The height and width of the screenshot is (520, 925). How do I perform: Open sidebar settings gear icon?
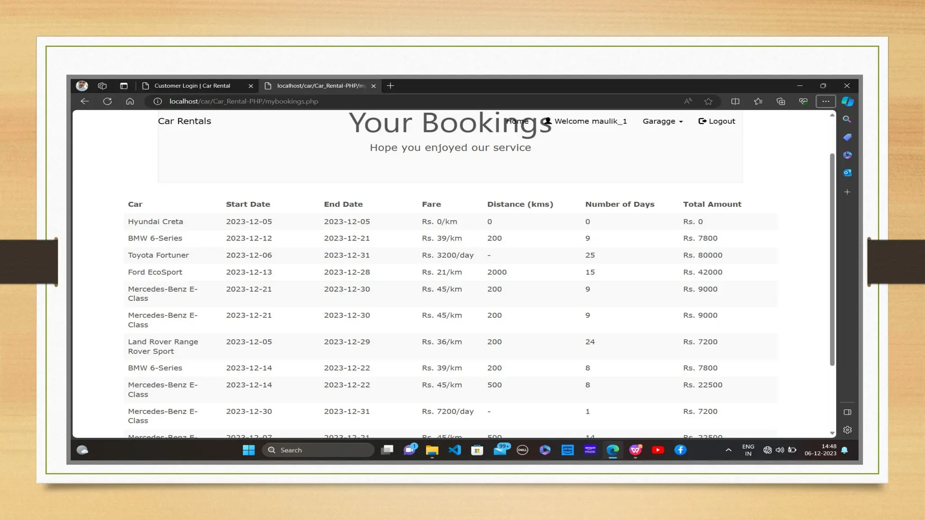click(847, 430)
